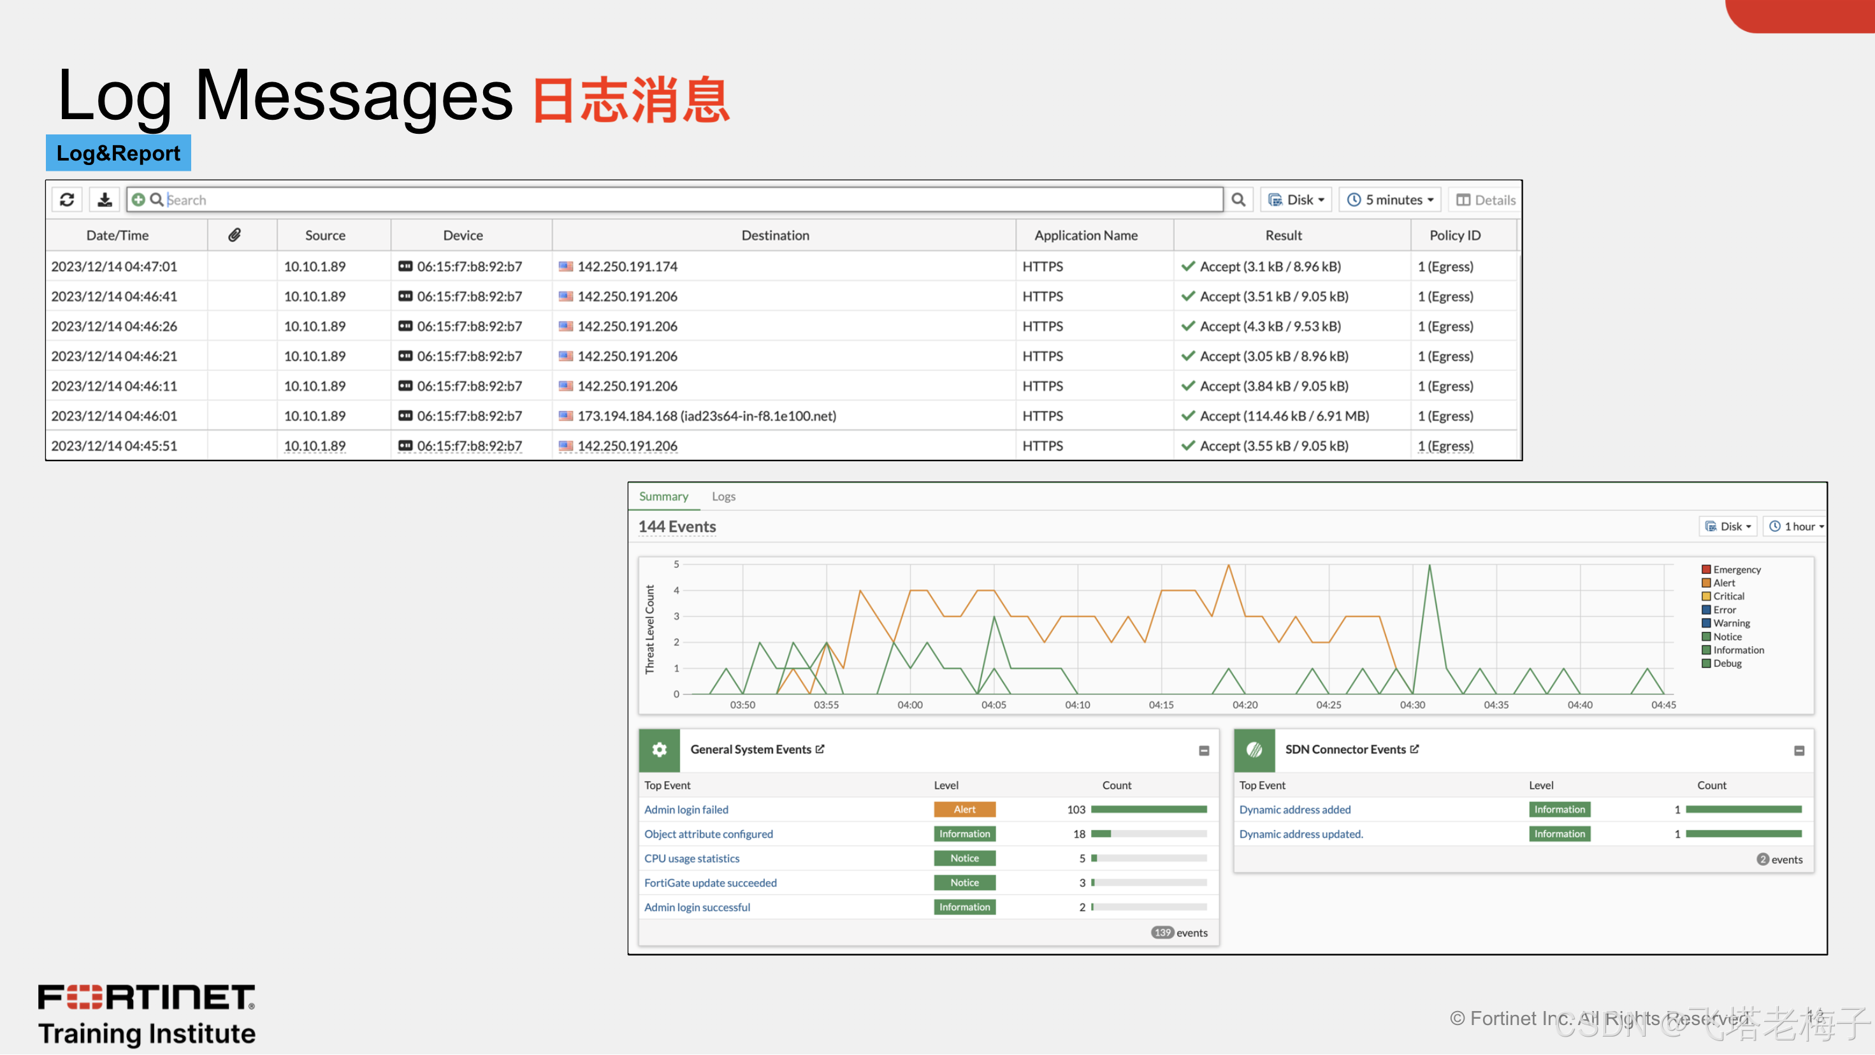The width and height of the screenshot is (1875, 1055).
Task: Open General System Events external link icon
Action: [x=820, y=749]
